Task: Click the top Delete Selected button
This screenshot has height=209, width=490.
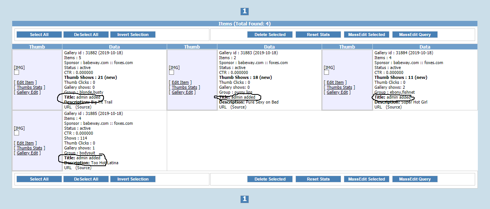Action: [x=270, y=35]
